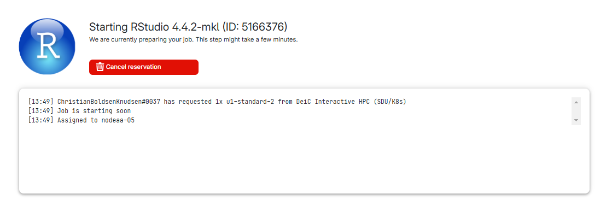Click the username ChristianBoldsenKnudsen#0037 in the log
Screen dimensions: 612x211
tap(109, 102)
